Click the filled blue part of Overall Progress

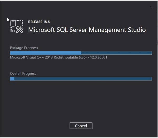(12, 79)
